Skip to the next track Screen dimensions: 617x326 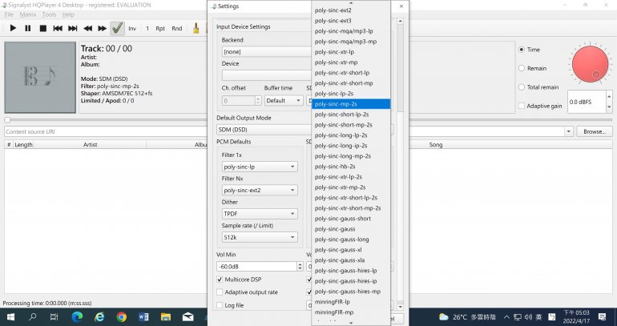click(73, 28)
